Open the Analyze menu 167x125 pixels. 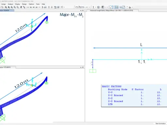[x=10, y=4]
